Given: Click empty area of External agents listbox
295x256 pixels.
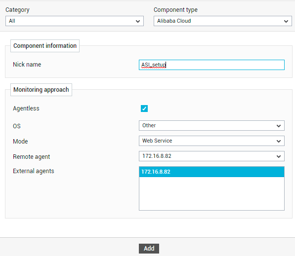Looking at the screenshot, I should point(211,193).
